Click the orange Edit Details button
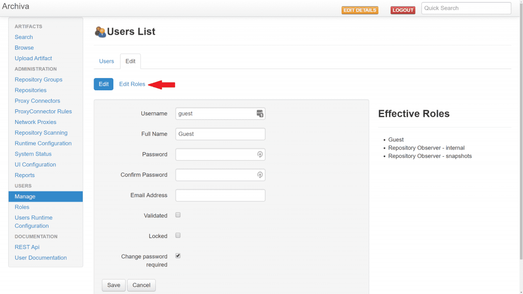 (360, 10)
